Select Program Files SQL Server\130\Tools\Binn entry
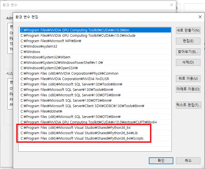Screen dimensions: 205x169 (x=95, y=90)
